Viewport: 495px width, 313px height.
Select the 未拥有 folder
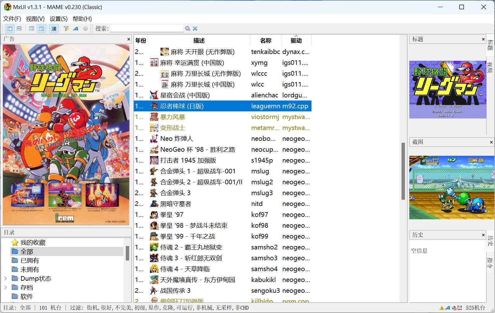25,269
